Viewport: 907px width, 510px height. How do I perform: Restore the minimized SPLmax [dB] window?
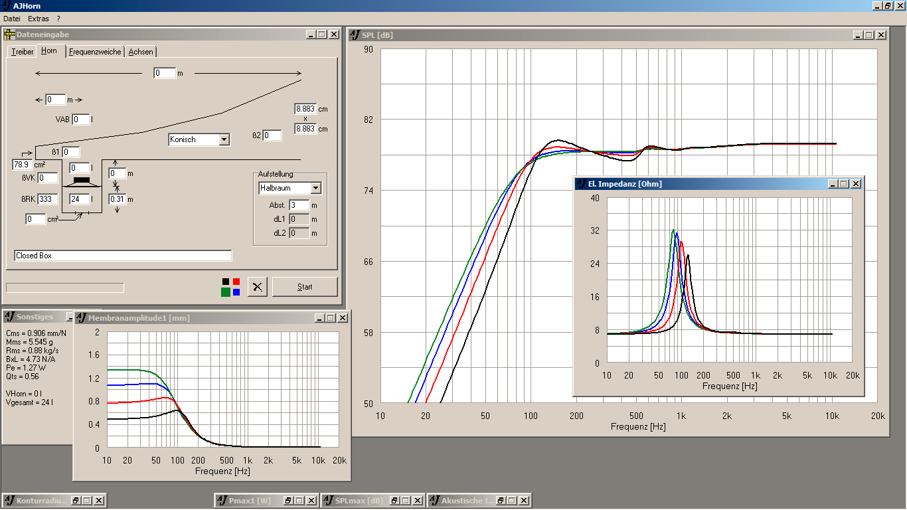(394, 501)
